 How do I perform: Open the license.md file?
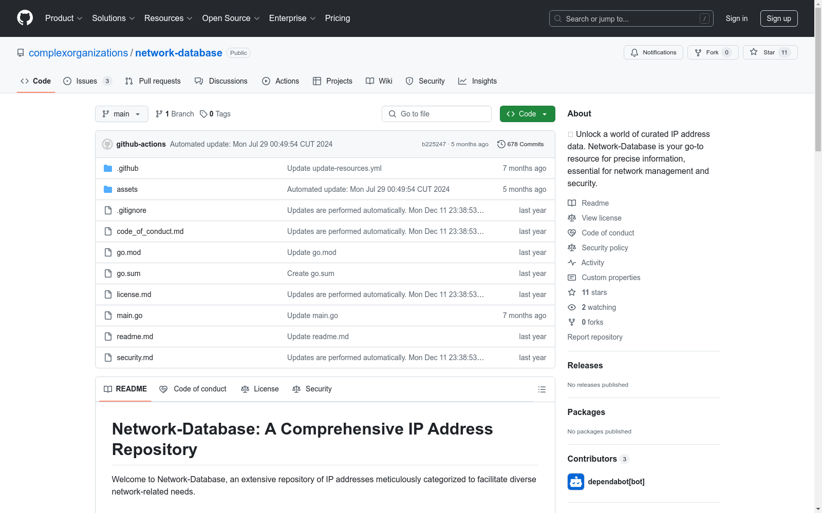coord(134,294)
